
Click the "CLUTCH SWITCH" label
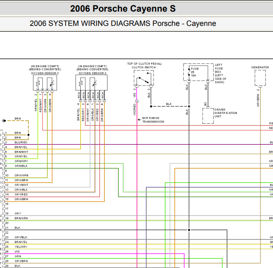(x=144, y=67)
